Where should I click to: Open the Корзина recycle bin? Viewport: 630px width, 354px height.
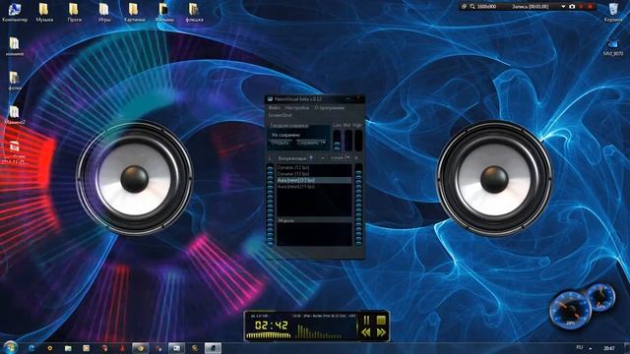(x=613, y=13)
